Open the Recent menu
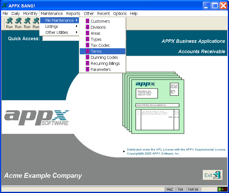 click(x=103, y=13)
